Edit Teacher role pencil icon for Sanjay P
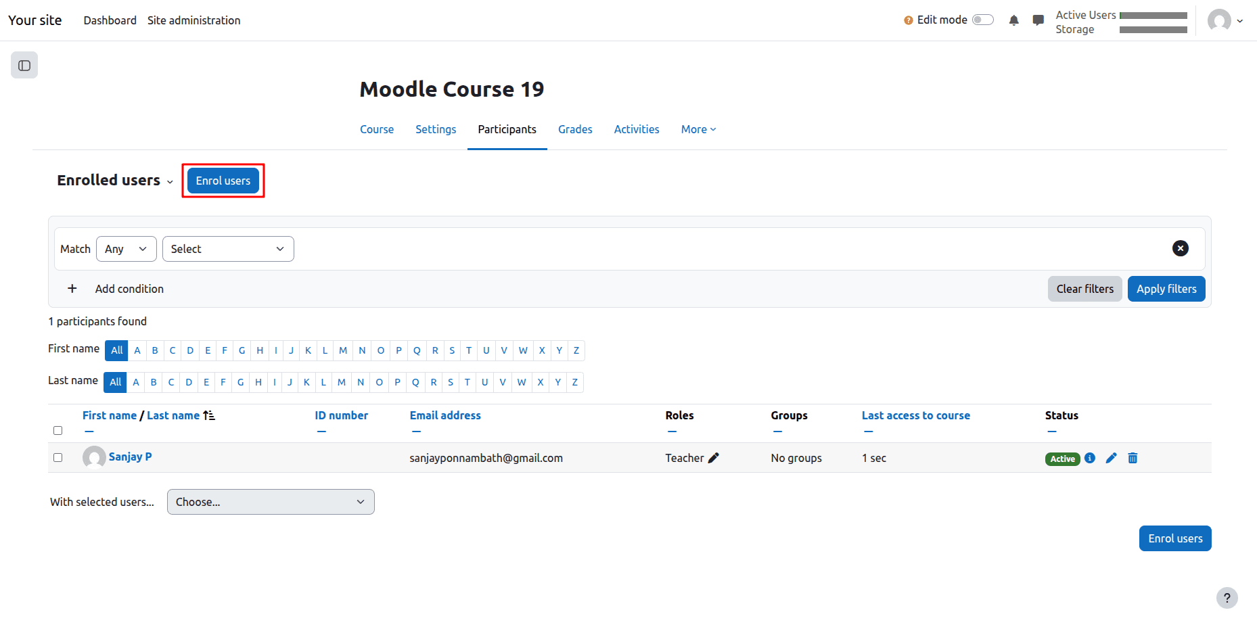The width and height of the screenshot is (1257, 629). [713, 458]
